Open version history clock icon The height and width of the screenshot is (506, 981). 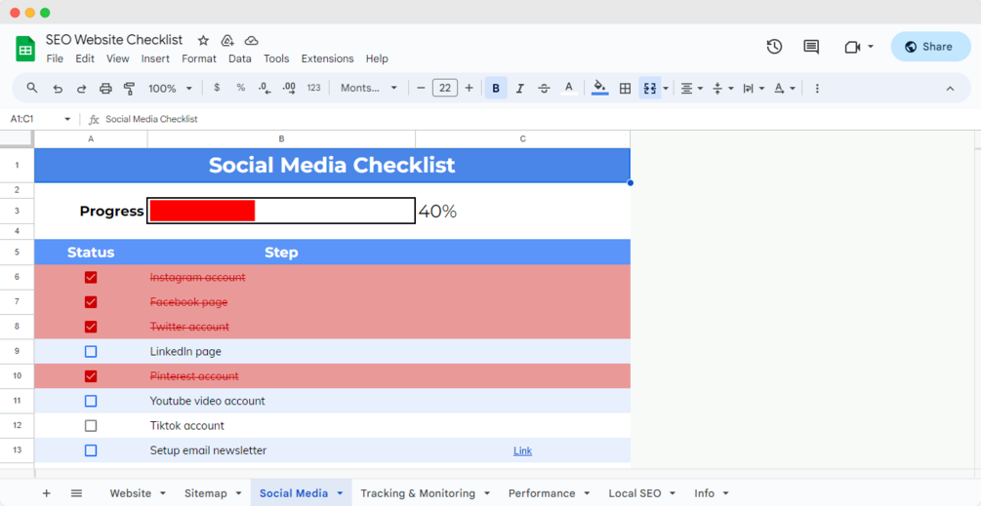774,46
